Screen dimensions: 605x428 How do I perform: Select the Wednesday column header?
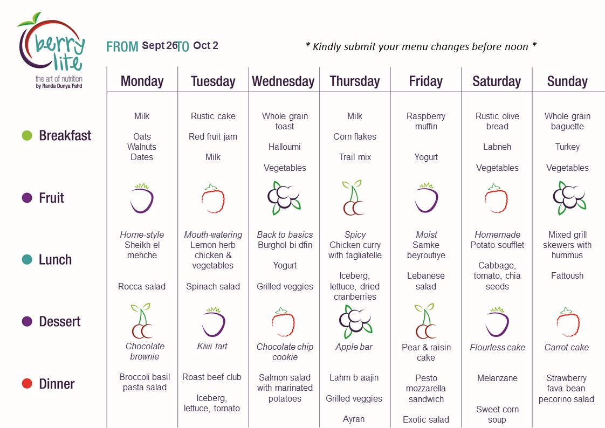[x=283, y=81]
